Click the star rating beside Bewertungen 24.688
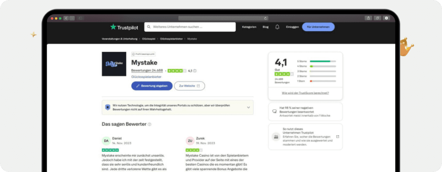442x172 pixels. 177,71
